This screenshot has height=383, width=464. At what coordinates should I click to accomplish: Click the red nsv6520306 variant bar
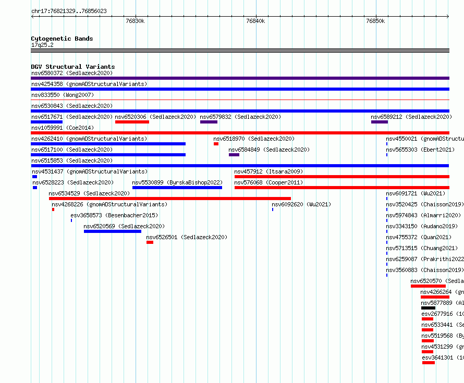pyautogui.click(x=132, y=122)
